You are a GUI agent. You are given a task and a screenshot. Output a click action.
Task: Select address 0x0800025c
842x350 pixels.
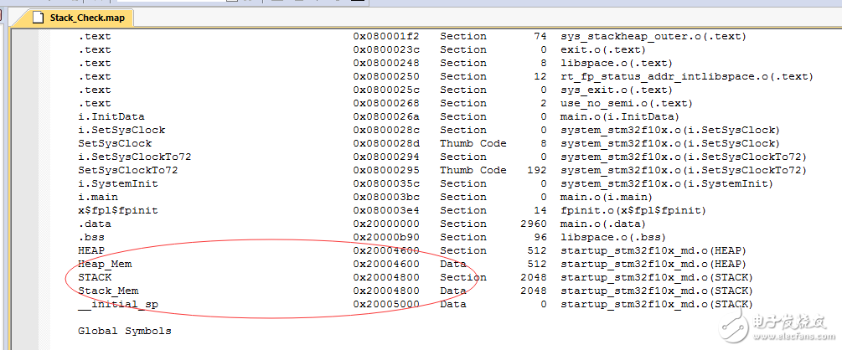(x=386, y=90)
